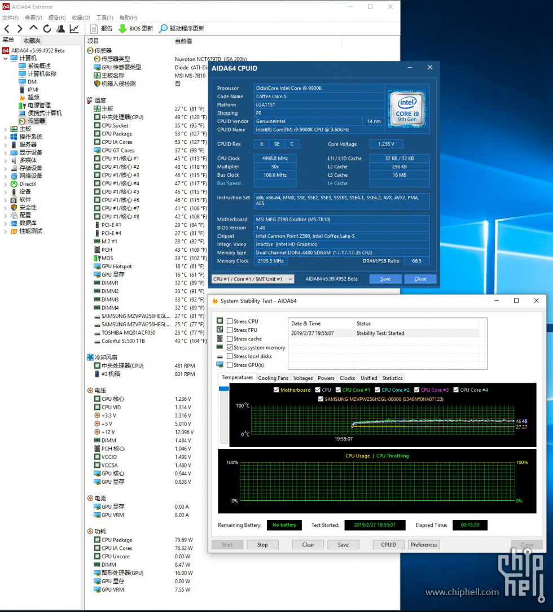Switch to the Statistics tab
The height and width of the screenshot is (612, 553).
click(392, 378)
